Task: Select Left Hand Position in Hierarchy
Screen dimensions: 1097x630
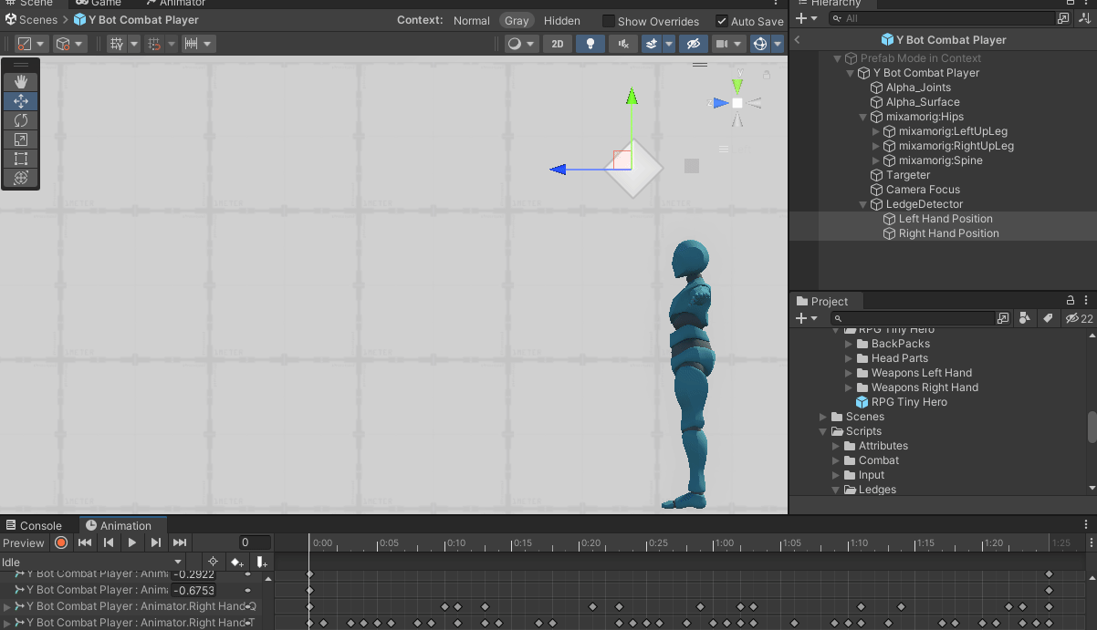Action: [945, 219]
